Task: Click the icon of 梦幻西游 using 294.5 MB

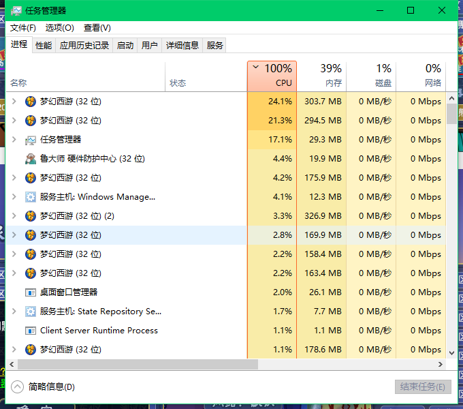Action: [x=31, y=121]
